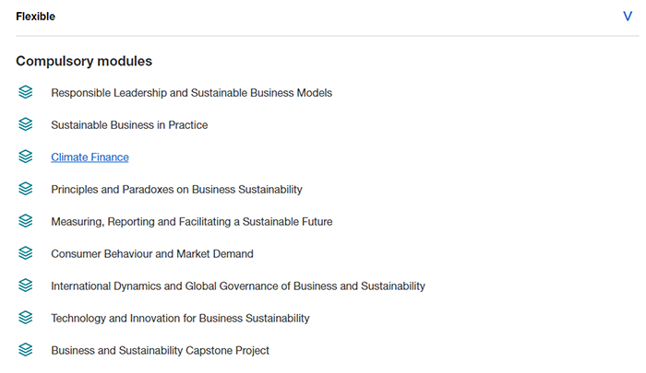Click the stack icon beside Capstone Project module

26,350
